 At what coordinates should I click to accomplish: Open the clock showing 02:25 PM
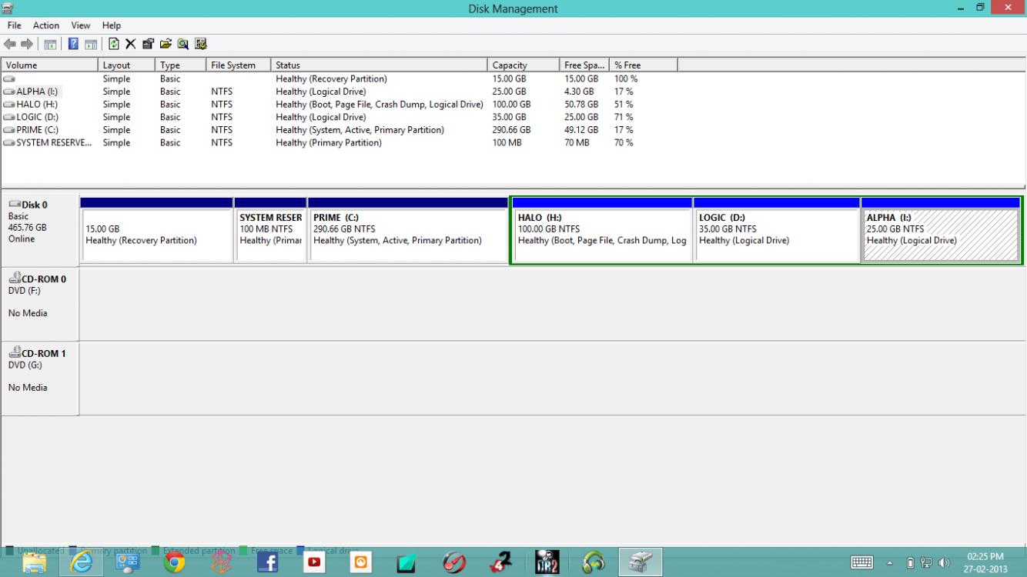point(985,562)
